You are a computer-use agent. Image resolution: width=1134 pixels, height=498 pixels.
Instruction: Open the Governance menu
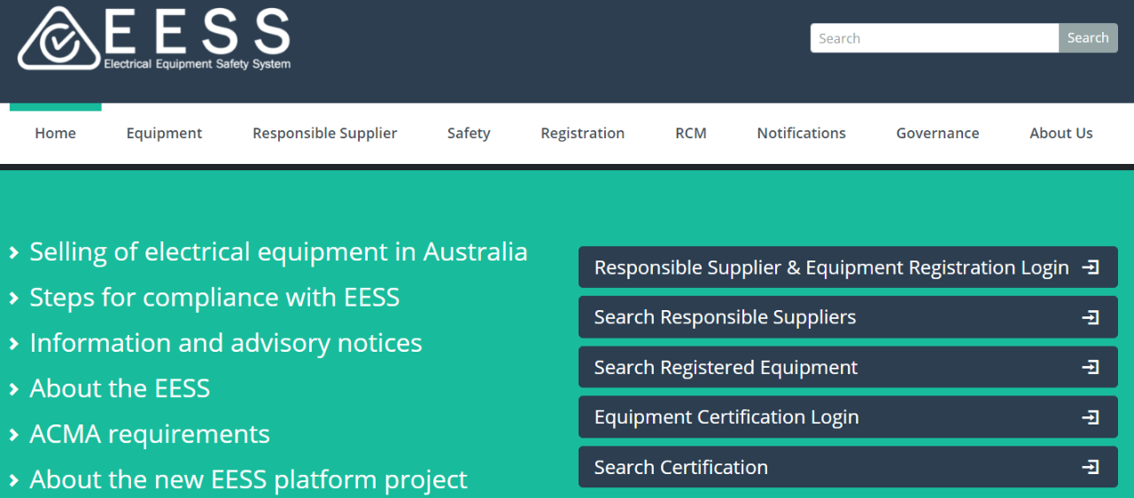pos(937,133)
